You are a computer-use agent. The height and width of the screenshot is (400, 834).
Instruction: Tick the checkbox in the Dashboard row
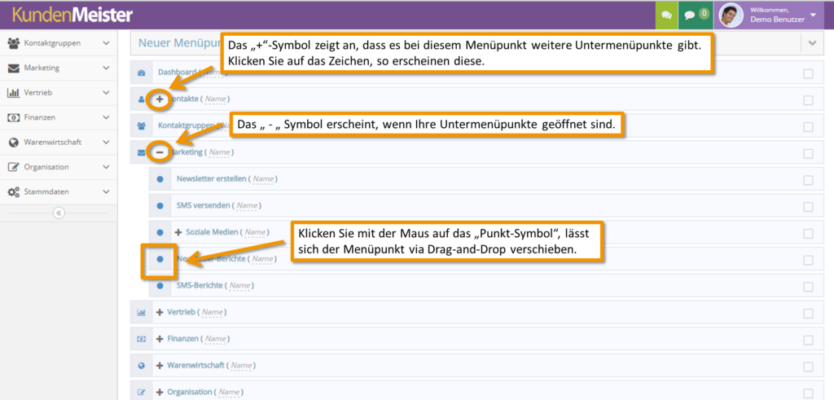pyautogui.click(x=808, y=74)
